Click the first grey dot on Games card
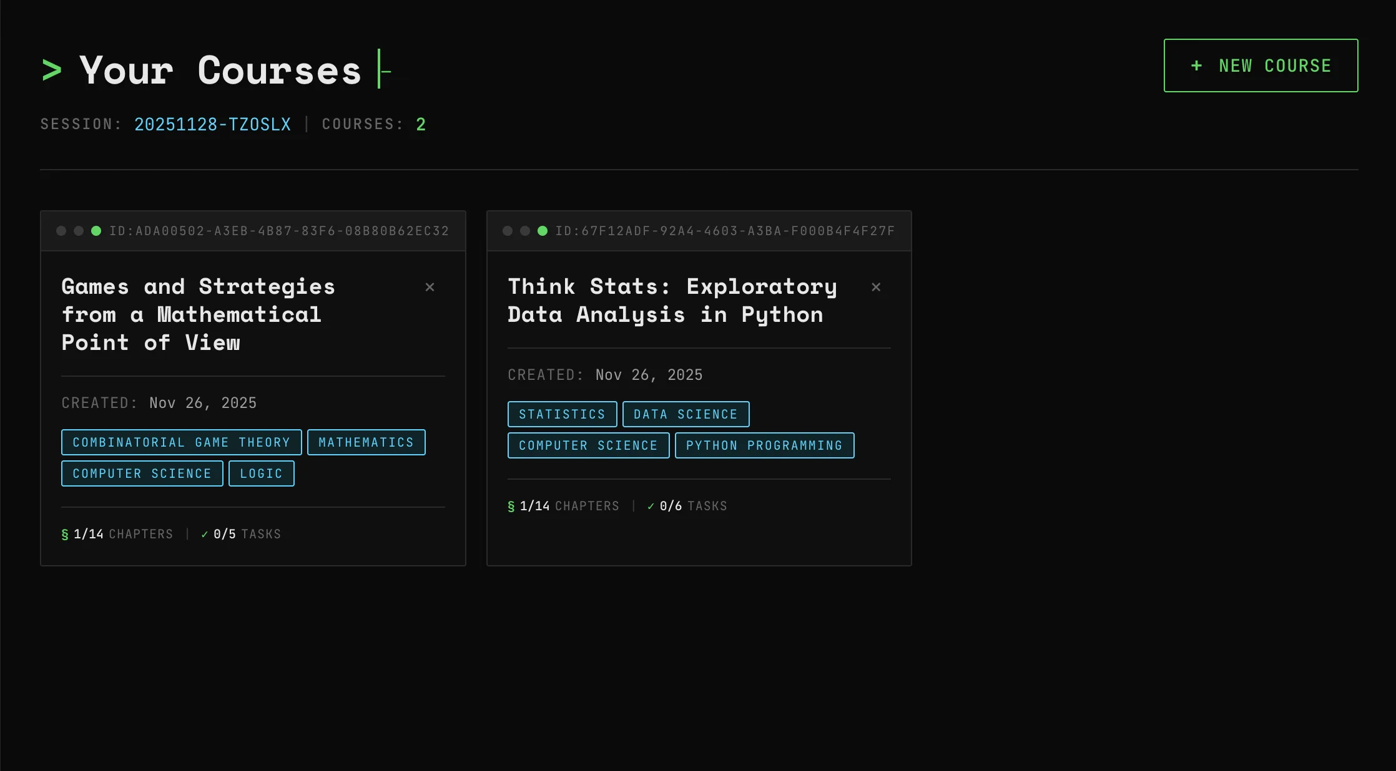This screenshot has height=771, width=1396. point(61,230)
